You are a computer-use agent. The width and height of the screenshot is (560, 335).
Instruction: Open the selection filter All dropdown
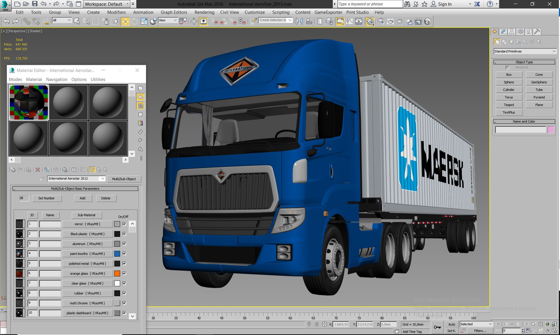(x=62, y=20)
